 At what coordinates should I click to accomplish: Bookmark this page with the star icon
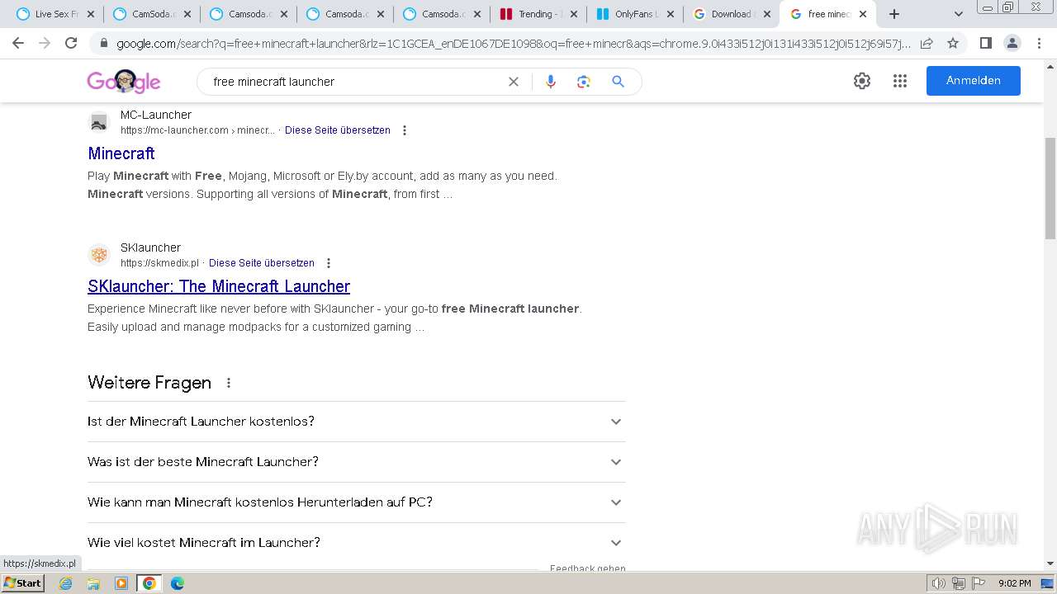pyautogui.click(x=953, y=43)
